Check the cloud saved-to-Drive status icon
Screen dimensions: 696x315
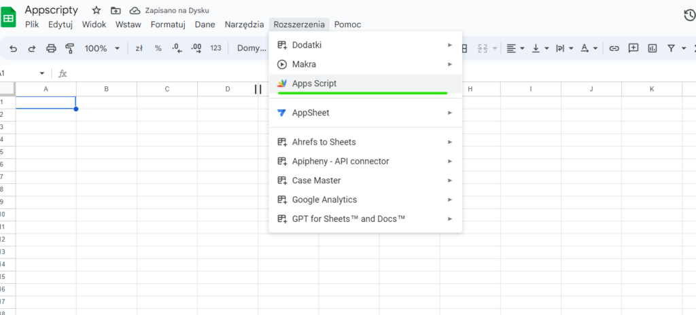pos(135,11)
